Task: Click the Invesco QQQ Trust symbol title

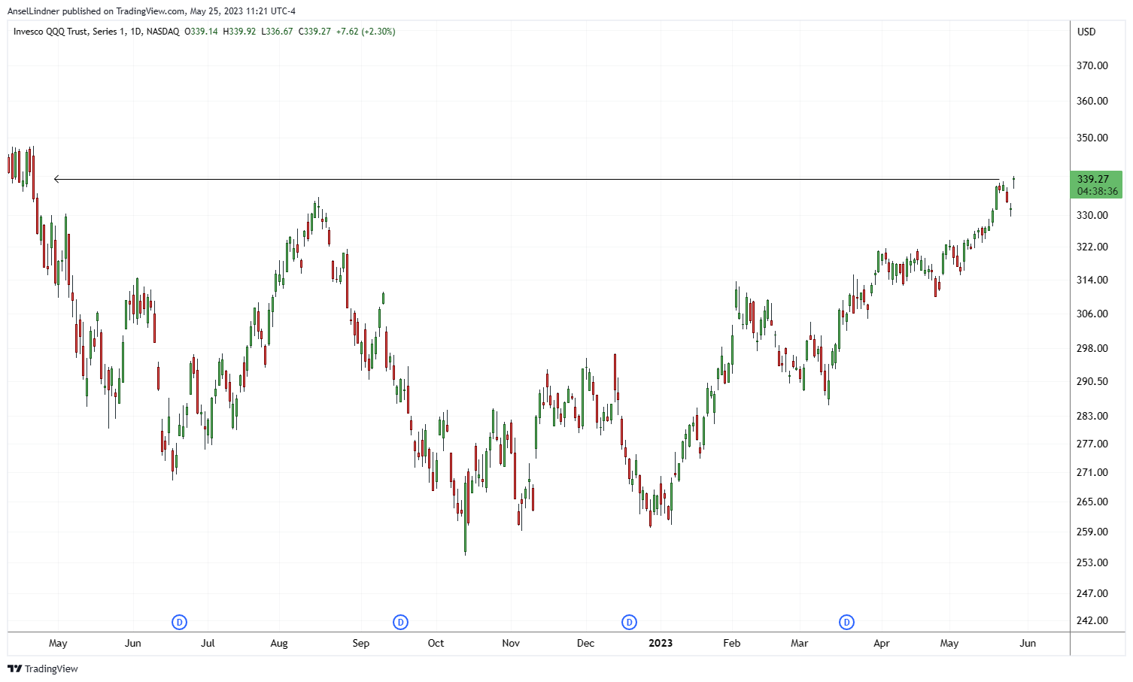Action: [x=70, y=32]
